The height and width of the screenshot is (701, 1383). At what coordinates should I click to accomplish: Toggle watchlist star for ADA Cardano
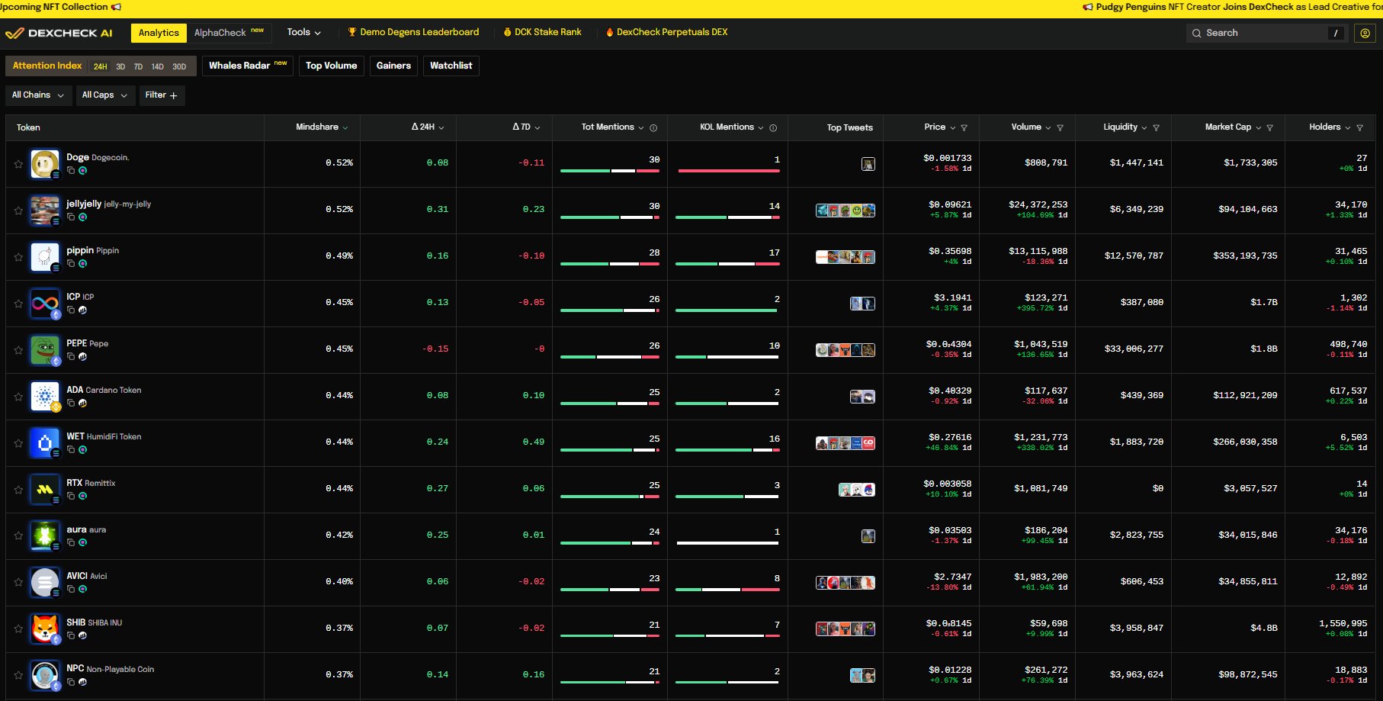point(18,397)
